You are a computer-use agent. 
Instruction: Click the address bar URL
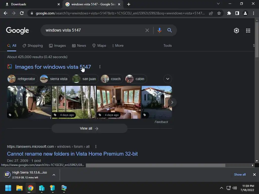pos(120,13)
